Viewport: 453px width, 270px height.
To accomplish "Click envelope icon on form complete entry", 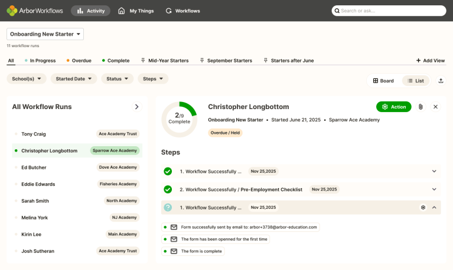I will 174,251.
